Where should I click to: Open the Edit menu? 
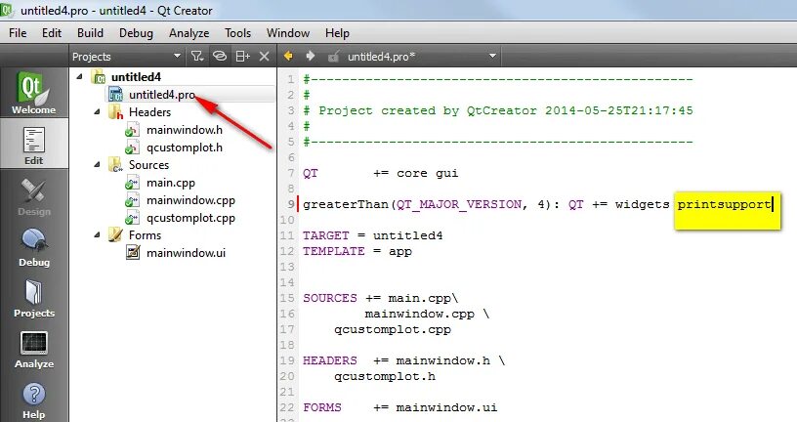pos(52,33)
